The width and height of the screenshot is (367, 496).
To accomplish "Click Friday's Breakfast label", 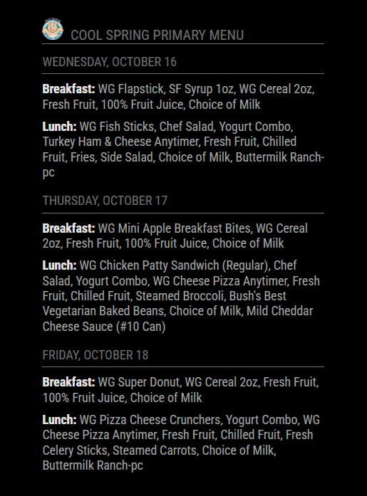I will pyautogui.click(x=68, y=382).
